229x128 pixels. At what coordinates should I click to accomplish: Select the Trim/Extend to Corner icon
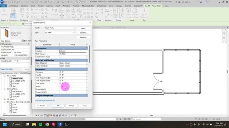[x=79, y=16]
